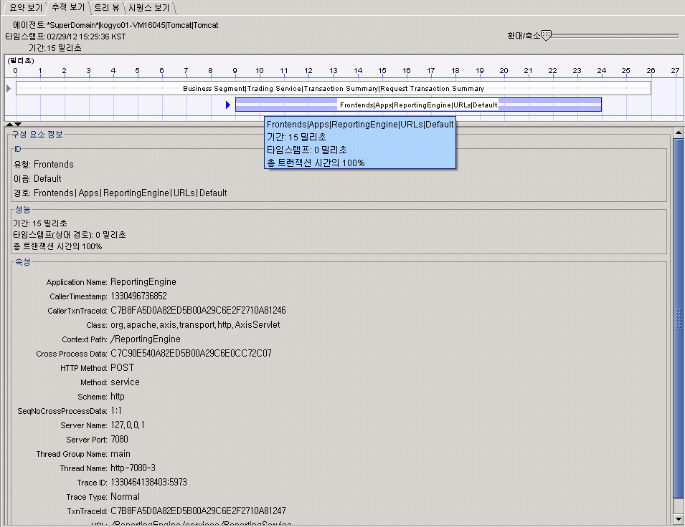Click SeqNoCrossProcessData value 1:1
This screenshot has height=527, width=685.
[116, 410]
